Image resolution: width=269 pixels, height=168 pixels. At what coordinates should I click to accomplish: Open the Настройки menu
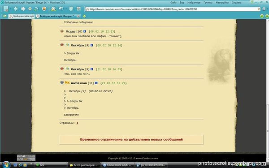pos(222,3)
